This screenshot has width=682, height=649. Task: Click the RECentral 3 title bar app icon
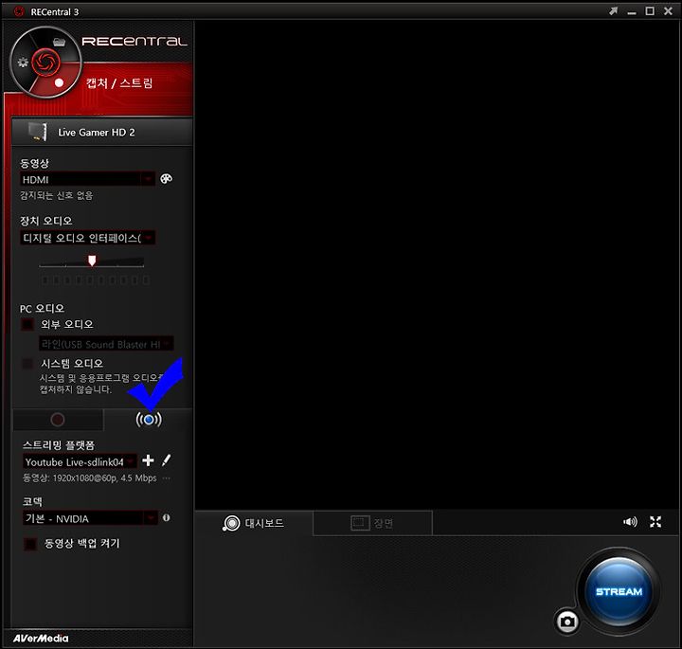pos(19,11)
